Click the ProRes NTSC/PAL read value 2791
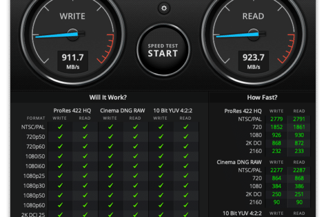Screen dimensions: 326x217 (299, 119)
